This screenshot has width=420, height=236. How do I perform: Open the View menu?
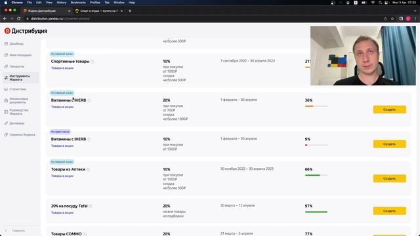pyautogui.click(x=49, y=3)
